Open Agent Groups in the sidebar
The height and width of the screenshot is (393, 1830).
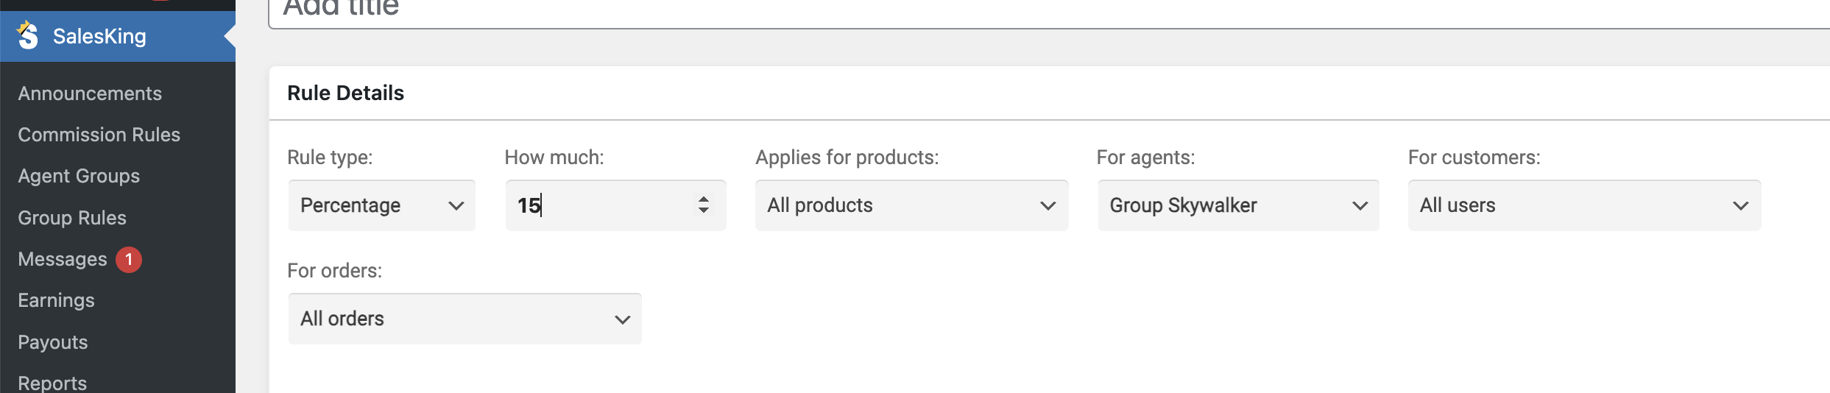[x=79, y=176]
